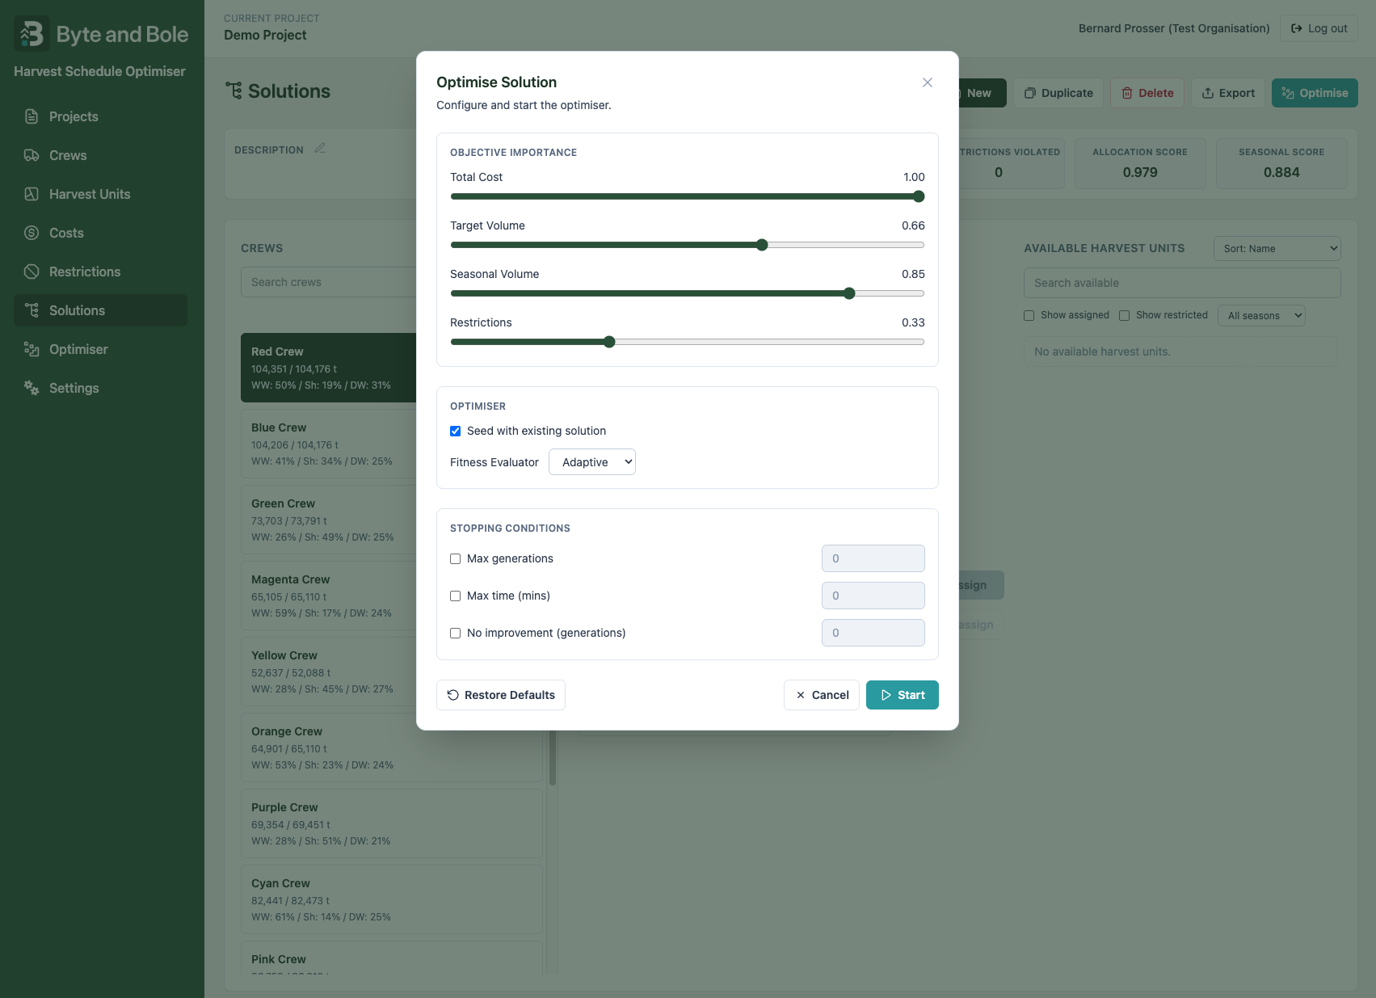Click the Projects icon in sidebar
Image resolution: width=1376 pixels, height=998 pixels.
32,116
